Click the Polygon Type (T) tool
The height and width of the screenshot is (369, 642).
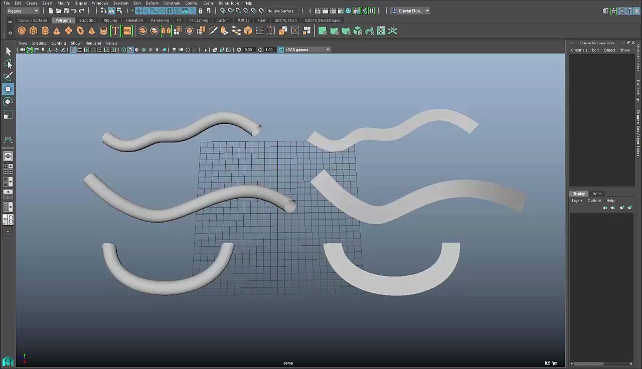pos(115,31)
